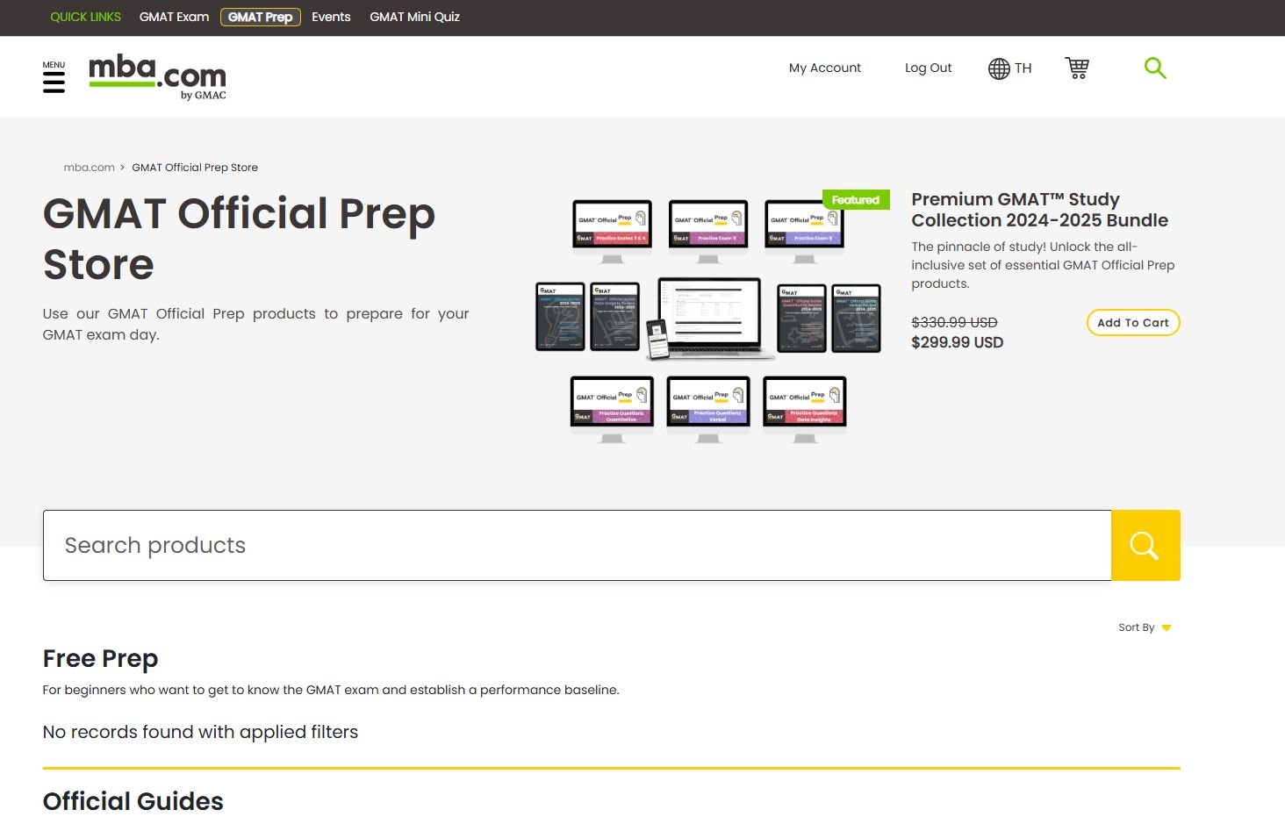The image size is (1285, 824).
Task: Open the shopping cart icon
Action: 1077,68
